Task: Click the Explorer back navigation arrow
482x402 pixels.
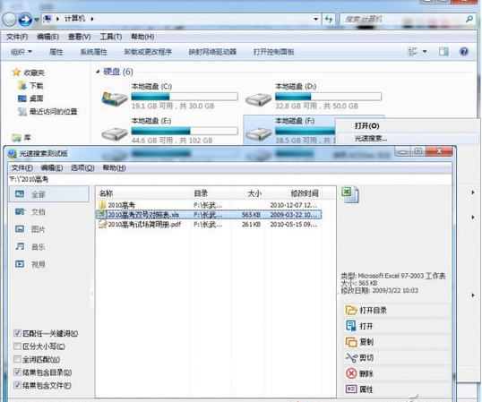Action: pyautogui.click(x=9, y=20)
